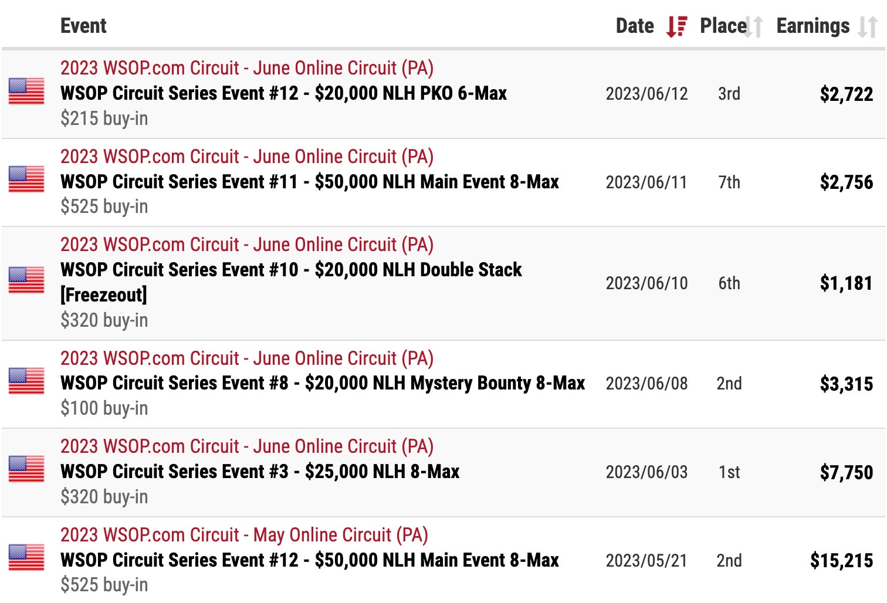The image size is (887, 603).
Task: Click the $15,215 earnings amount
Action: click(x=841, y=560)
